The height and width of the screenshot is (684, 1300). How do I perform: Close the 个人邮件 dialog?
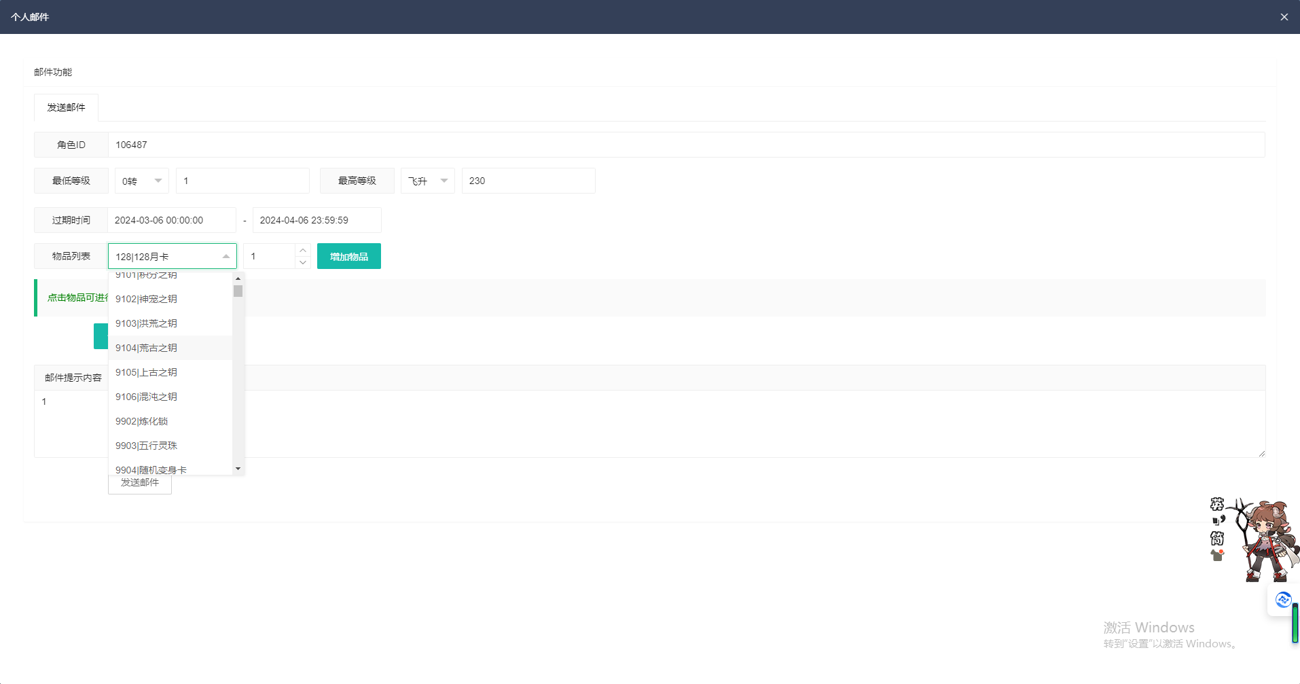1284,17
